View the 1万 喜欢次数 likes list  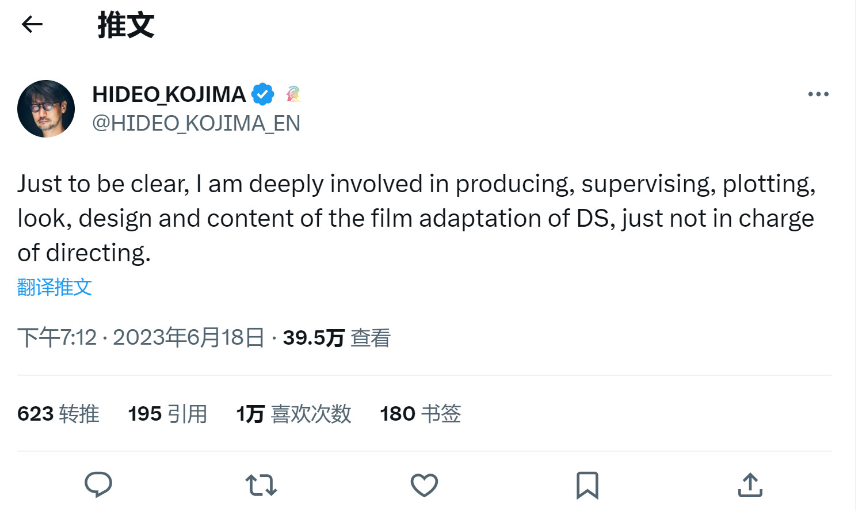click(293, 414)
